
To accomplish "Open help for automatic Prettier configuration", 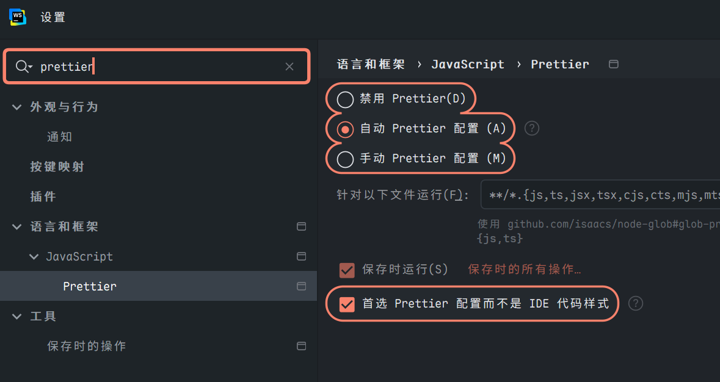I will pyautogui.click(x=531, y=128).
